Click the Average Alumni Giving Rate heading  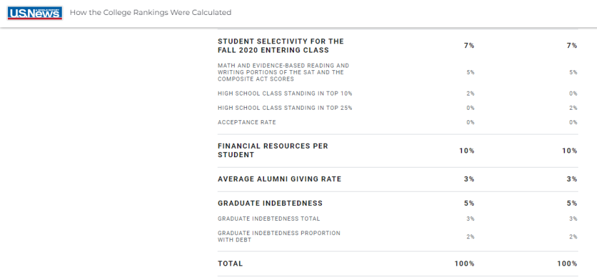click(x=280, y=179)
